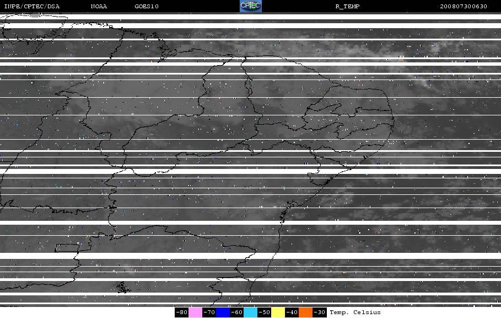Select the orange -40 legend swatch
501x318 pixels.
pos(305,312)
